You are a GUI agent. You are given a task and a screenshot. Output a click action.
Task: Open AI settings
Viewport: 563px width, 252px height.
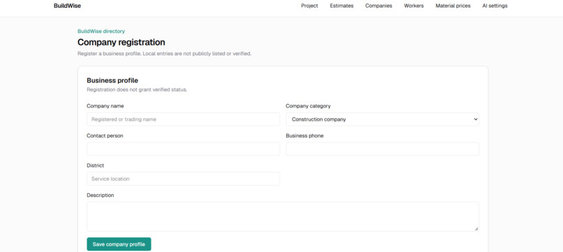click(x=495, y=6)
